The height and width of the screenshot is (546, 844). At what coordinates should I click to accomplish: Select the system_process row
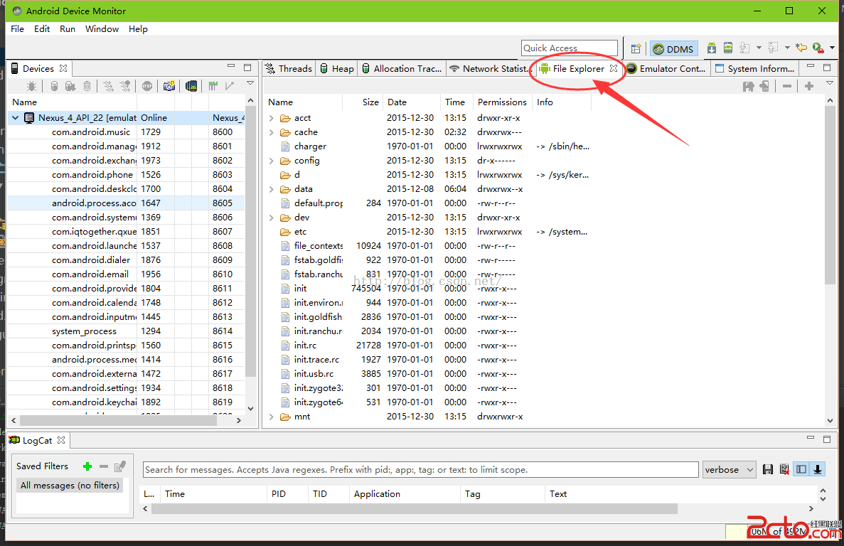tap(125, 331)
